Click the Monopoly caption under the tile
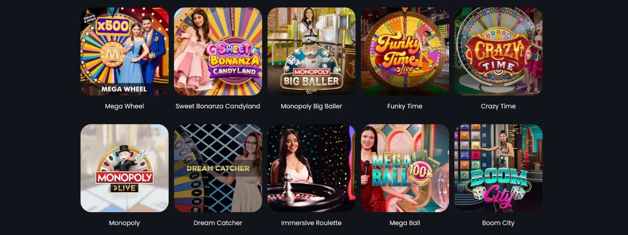Viewport: 628px width, 235px height. (x=124, y=223)
